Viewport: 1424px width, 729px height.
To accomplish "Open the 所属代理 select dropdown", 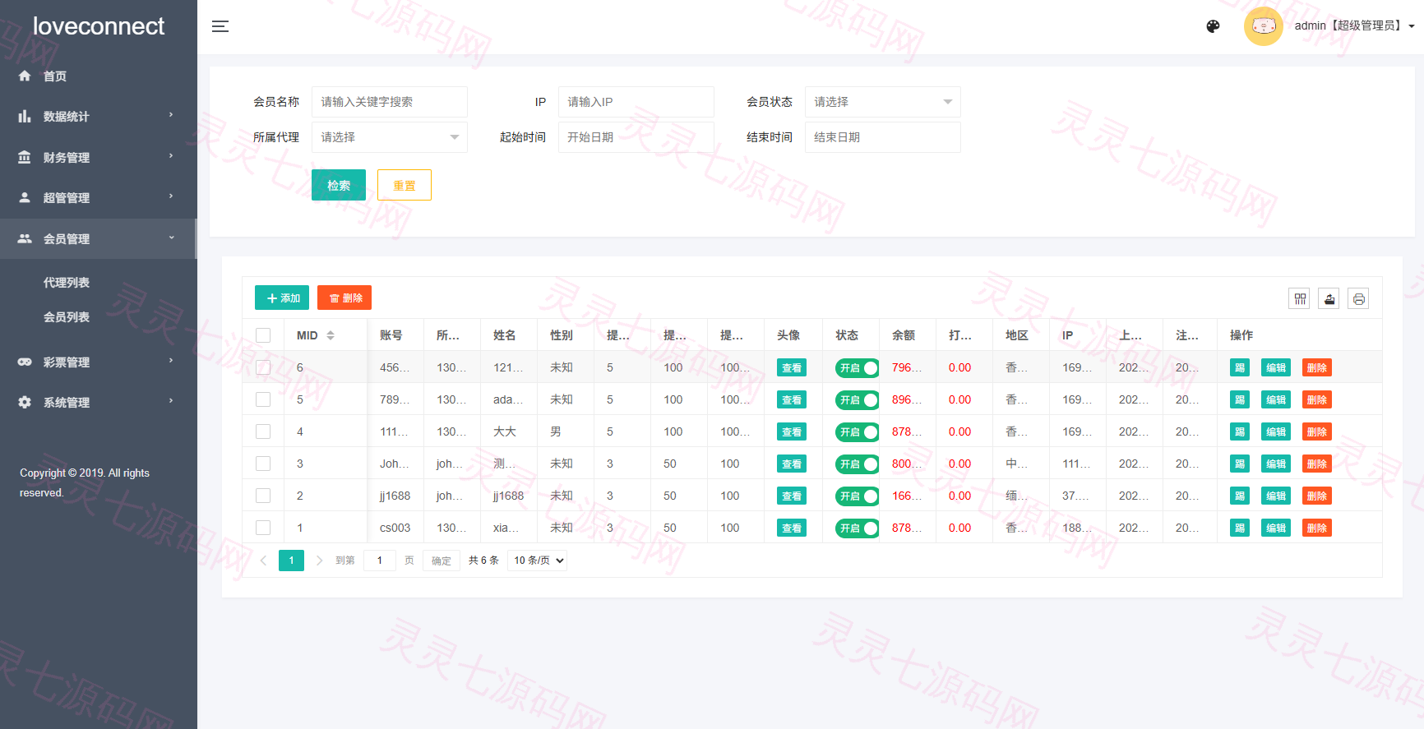I will click(x=390, y=137).
